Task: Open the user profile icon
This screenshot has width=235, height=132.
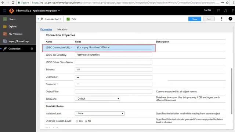Action: tap(225, 11)
